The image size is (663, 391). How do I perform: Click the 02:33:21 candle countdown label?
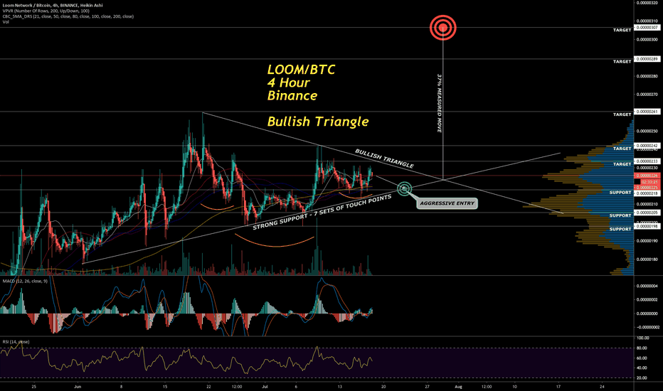[649, 182]
